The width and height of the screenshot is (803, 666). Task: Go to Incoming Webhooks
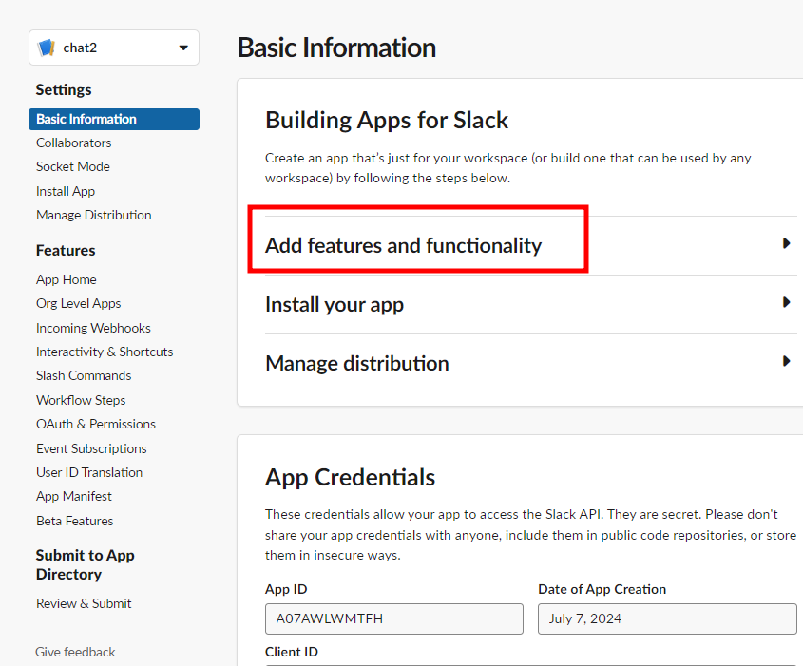coord(93,328)
